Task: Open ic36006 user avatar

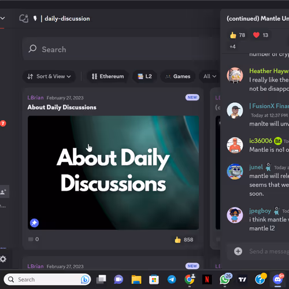Action: [x=235, y=145]
